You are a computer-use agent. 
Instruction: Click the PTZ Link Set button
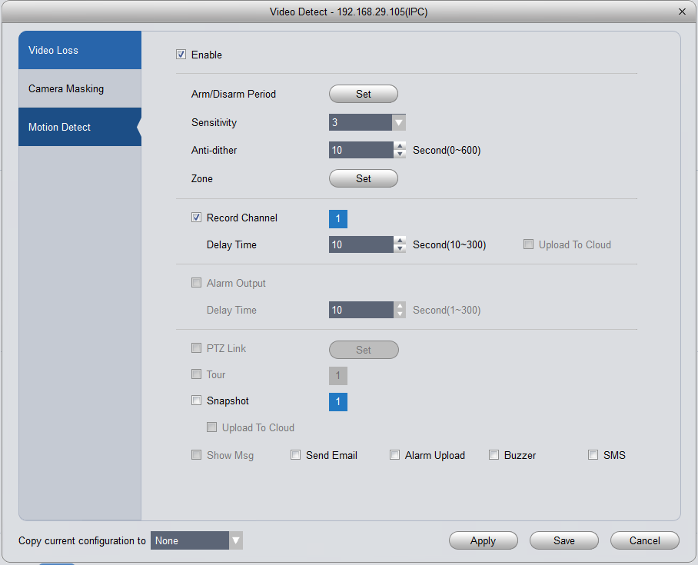click(x=364, y=350)
